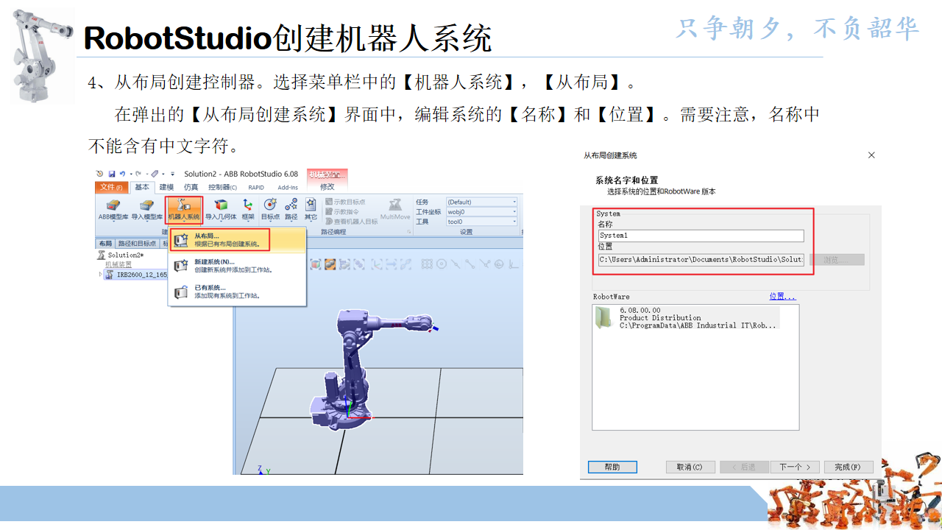The height and width of the screenshot is (530, 942).
Task: Switch to the 仿真 ribbon tab
Action: pyautogui.click(x=191, y=188)
